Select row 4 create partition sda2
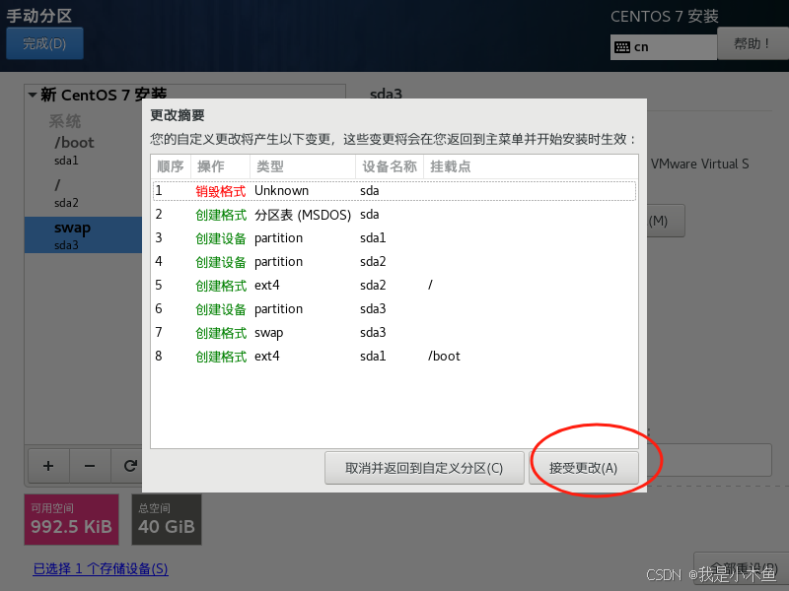 (394, 262)
